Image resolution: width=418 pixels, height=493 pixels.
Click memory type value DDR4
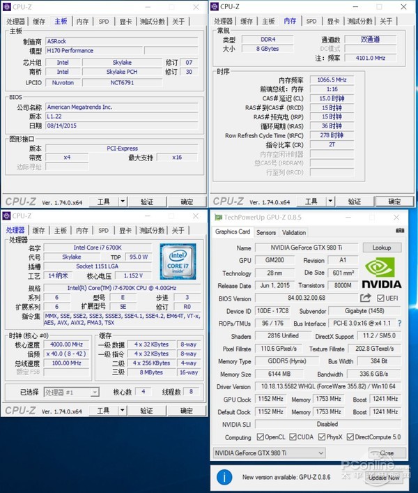coord(268,39)
